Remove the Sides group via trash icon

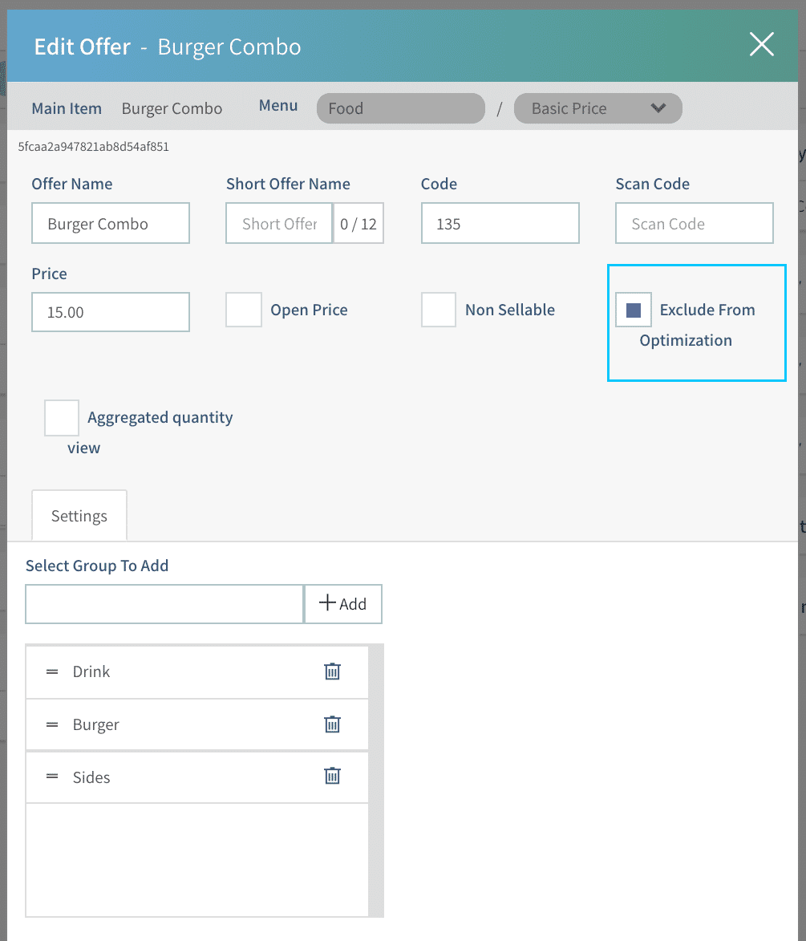[332, 777]
